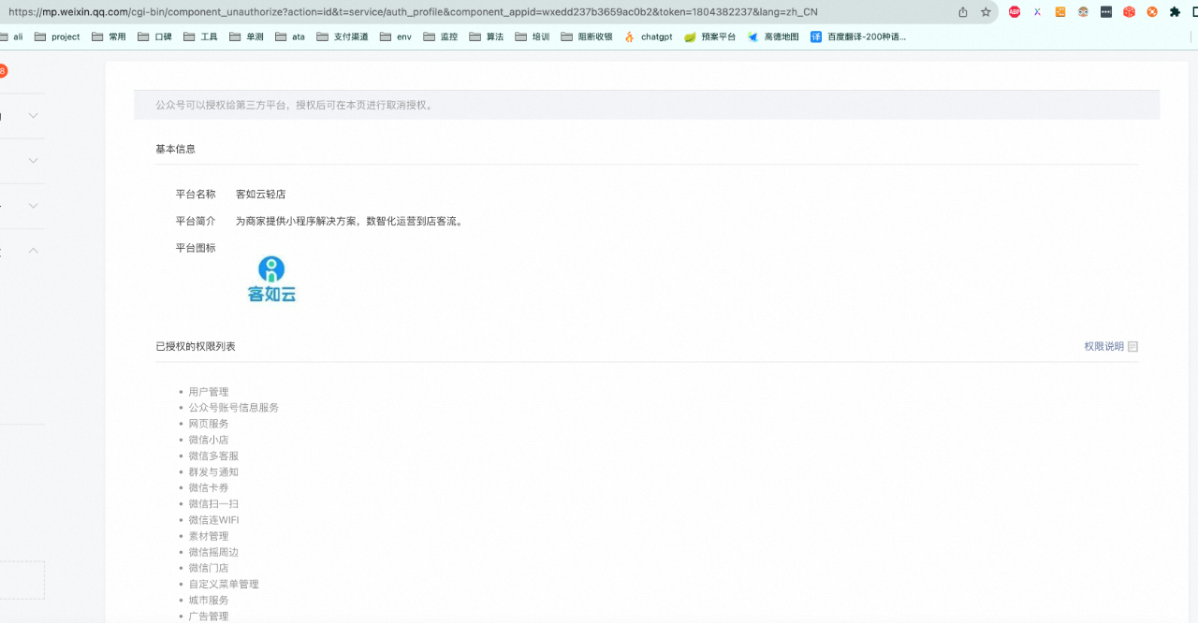1198x623 pixels.
Task: Click the 平台名称 field label
Action: tap(196, 195)
